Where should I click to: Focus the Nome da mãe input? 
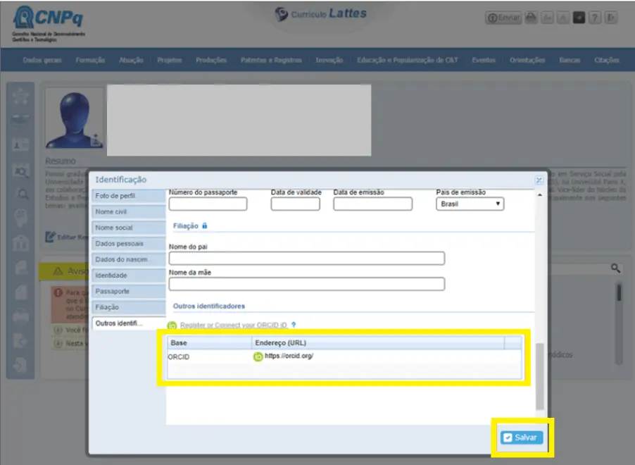(306, 284)
